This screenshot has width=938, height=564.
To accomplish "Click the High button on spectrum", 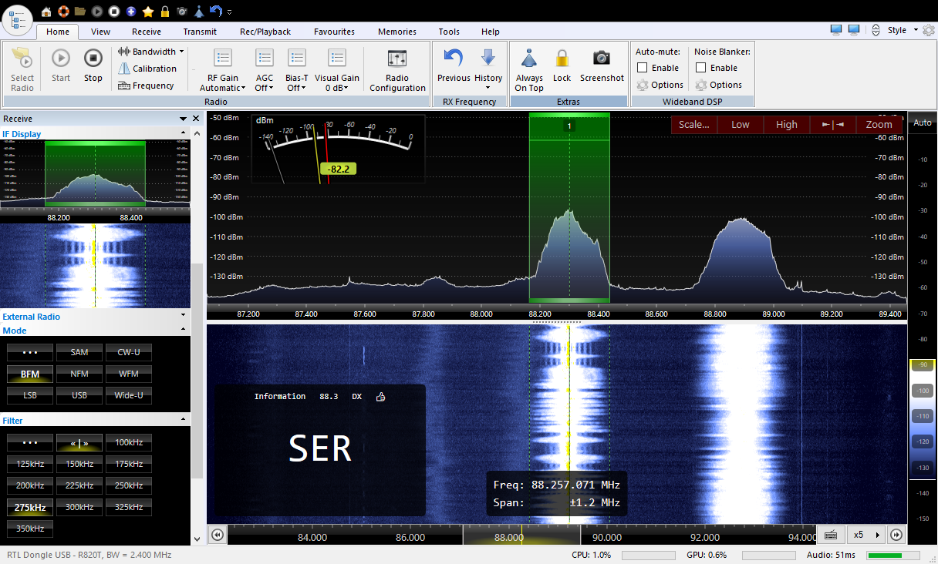I will click(x=787, y=124).
